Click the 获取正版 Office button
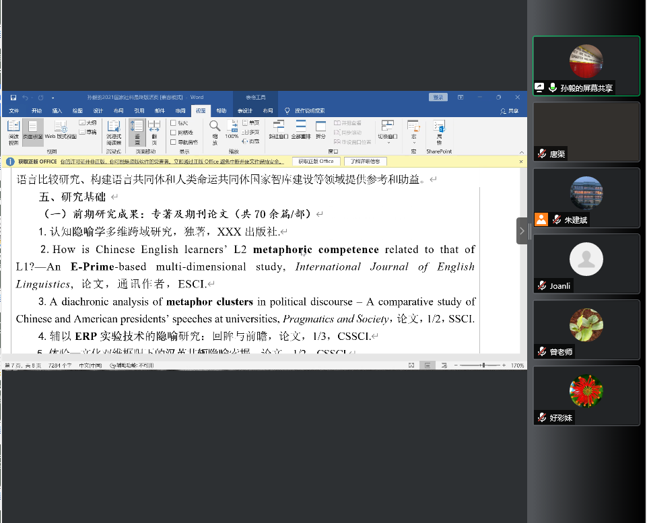Screen dimensions: 647x523 coord(316,162)
